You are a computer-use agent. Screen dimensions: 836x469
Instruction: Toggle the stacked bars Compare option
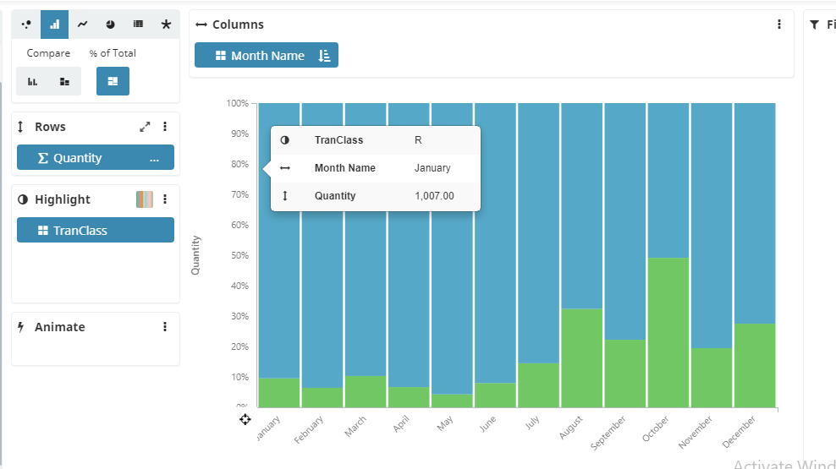[x=64, y=81]
